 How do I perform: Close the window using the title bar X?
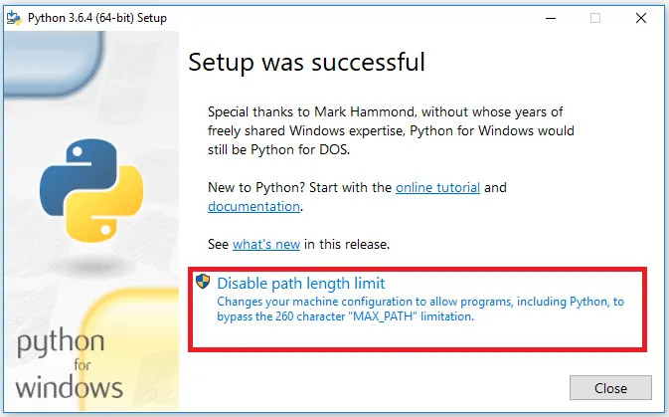pyautogui.click(x=642, y=18)
